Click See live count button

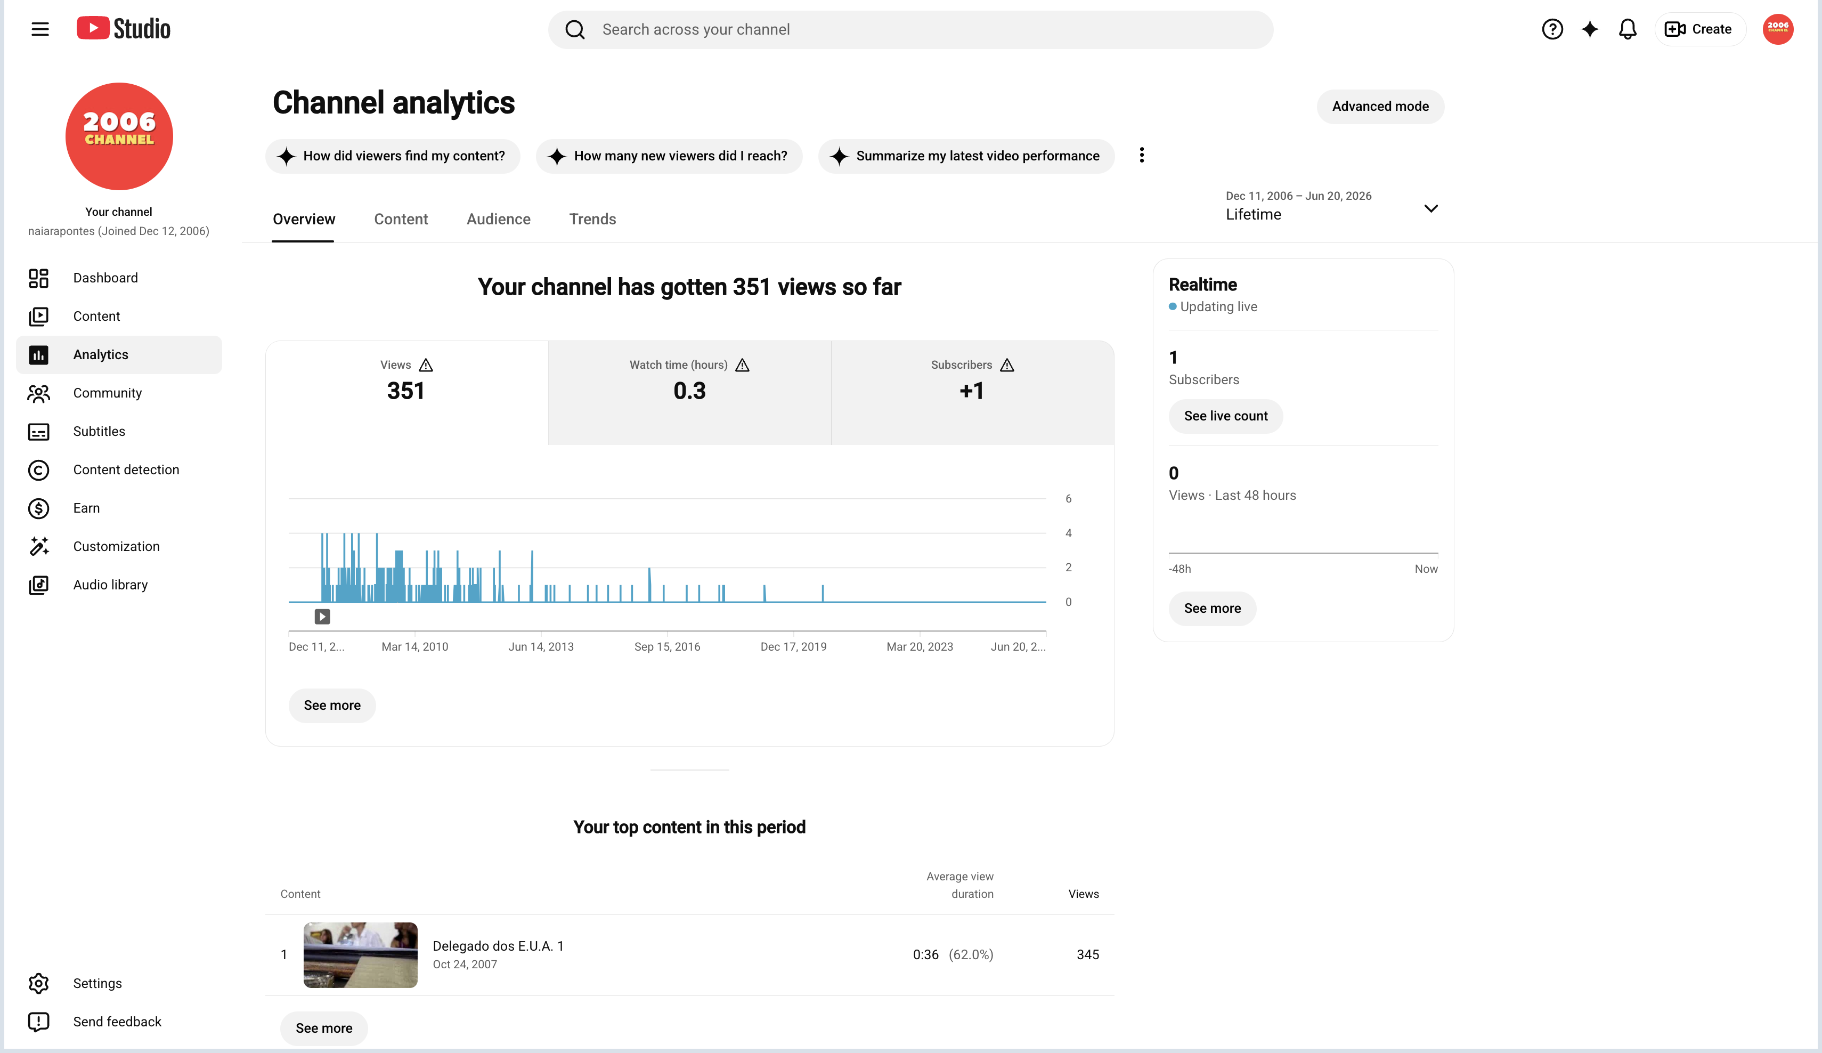point(1225,416)
